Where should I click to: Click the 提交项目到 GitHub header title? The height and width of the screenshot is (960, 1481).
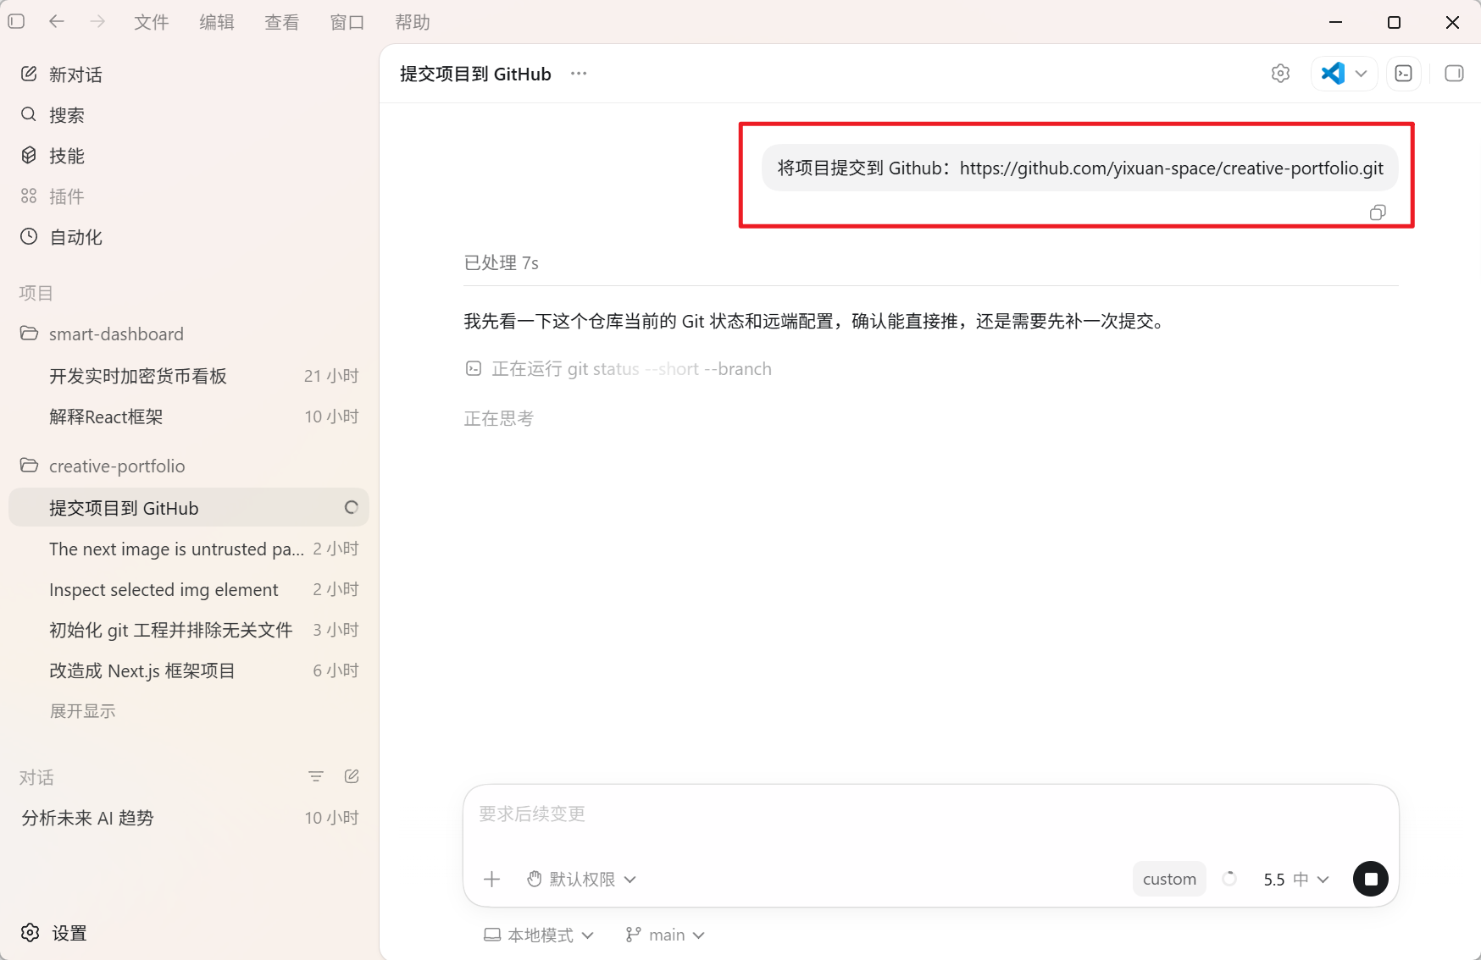[475, 74]
